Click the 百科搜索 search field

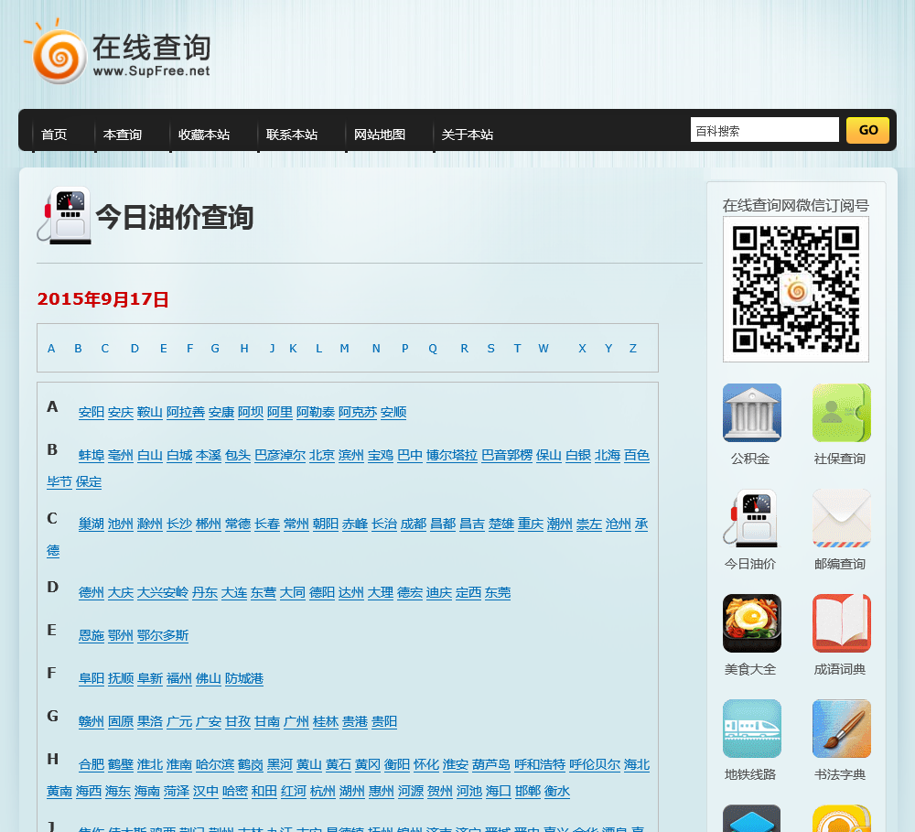pos(764,130)
